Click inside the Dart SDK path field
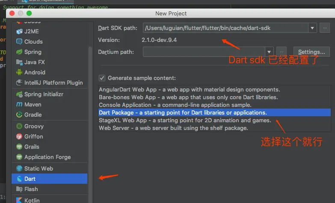Image resolution: width=335 pixels, height=203 pixels. click(x=225, y=28)
